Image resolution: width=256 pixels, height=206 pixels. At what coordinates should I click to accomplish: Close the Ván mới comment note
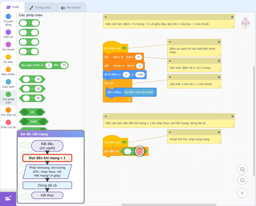[x=219, y=61]
